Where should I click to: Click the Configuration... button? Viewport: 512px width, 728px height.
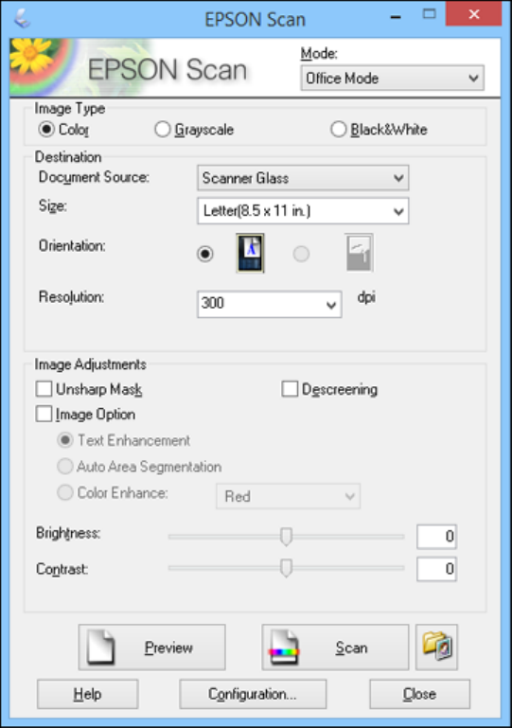(x=253, y=694)
